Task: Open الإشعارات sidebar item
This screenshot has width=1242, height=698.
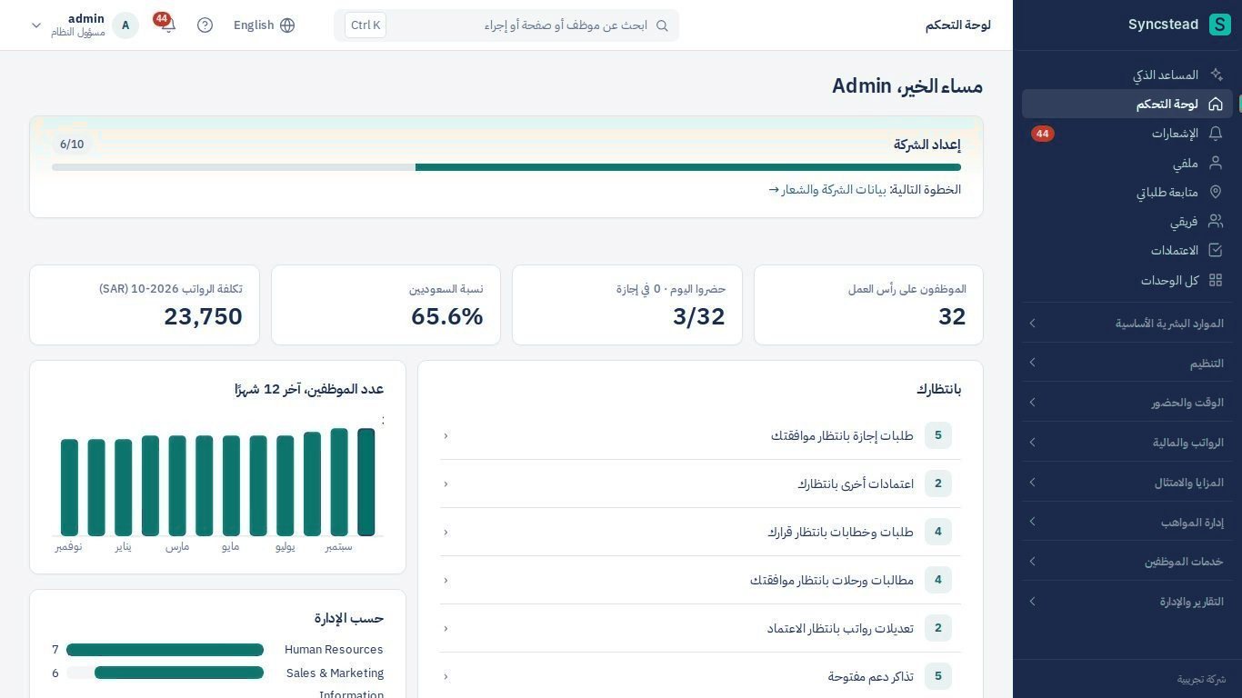Action: click(x=1127, y=134)
